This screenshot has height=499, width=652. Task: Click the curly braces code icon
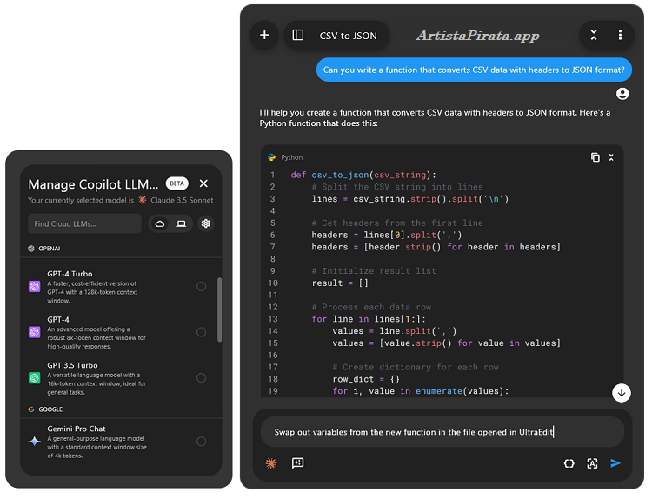569,463
